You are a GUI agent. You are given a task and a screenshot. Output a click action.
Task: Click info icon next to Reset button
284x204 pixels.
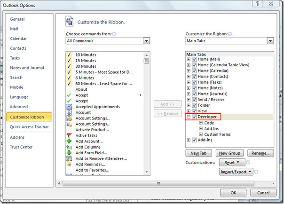[x=248, y=162]
